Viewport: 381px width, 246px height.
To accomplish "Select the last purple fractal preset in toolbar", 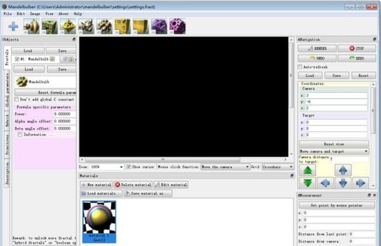I will click(x=177, y=26).
